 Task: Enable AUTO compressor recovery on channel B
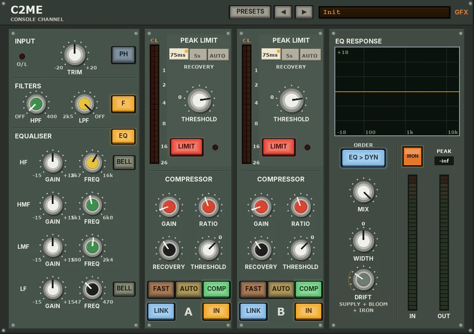[281, 289]
